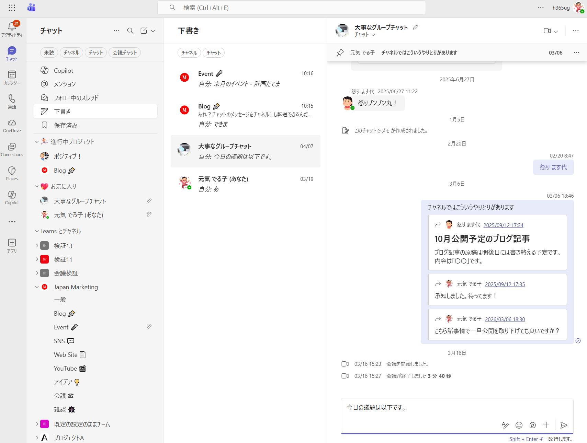
Task: Select 保存済み in chat list
Action: tap(65, 125)
